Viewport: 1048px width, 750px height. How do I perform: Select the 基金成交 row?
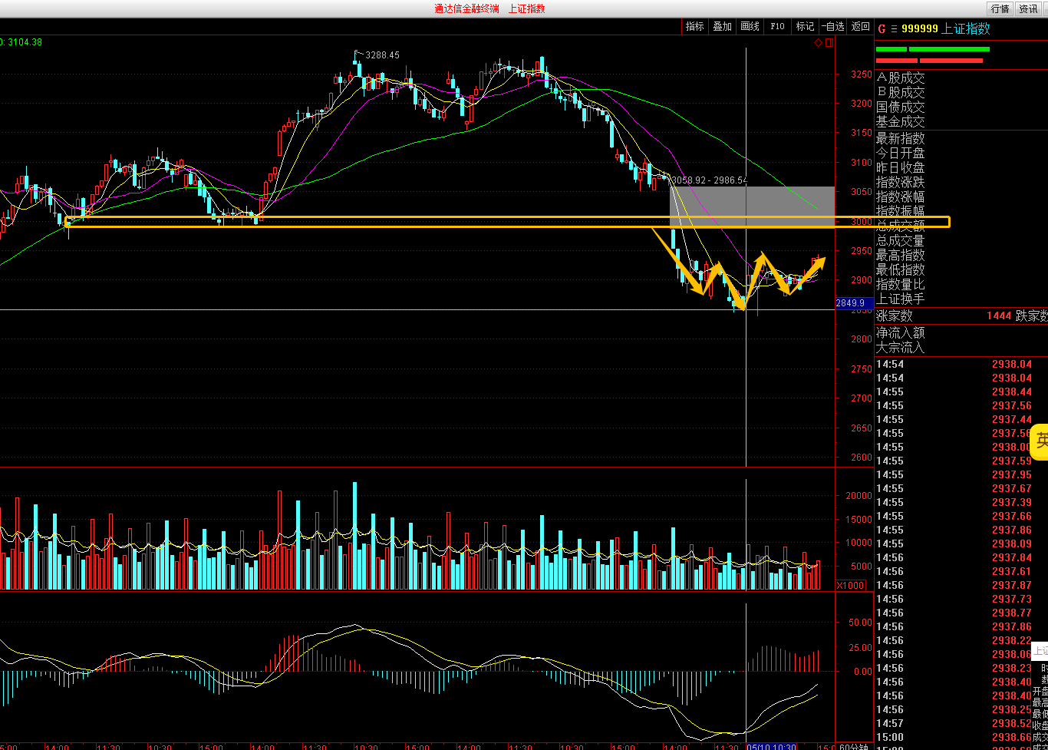pyautogui.click(x=901, y=121)
